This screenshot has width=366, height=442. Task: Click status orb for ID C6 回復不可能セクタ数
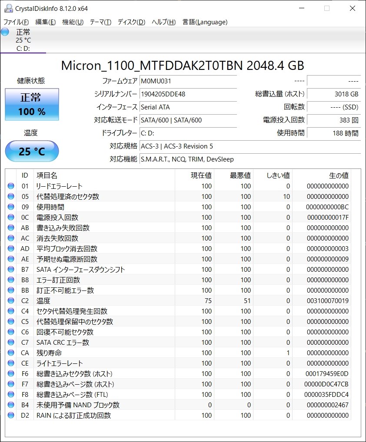[11, 332]
